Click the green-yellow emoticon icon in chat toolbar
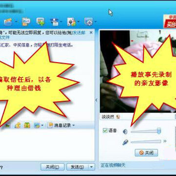The width and height of the screenshot is (176, 176). (x=27, y=125)
